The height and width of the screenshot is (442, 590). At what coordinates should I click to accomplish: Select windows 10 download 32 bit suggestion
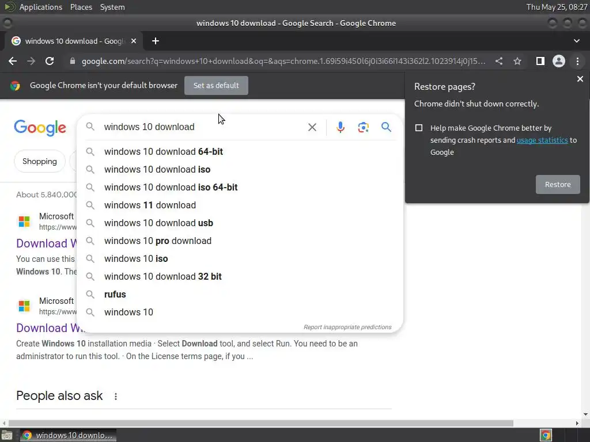click(x=240, y=277)
